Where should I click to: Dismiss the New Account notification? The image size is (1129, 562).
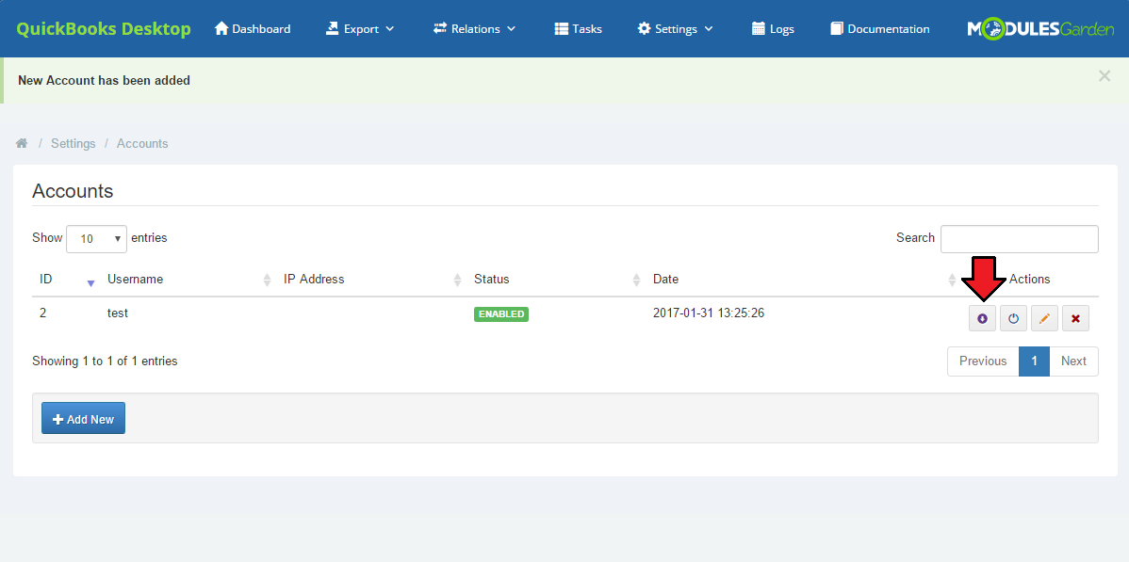pos(1104,76)
